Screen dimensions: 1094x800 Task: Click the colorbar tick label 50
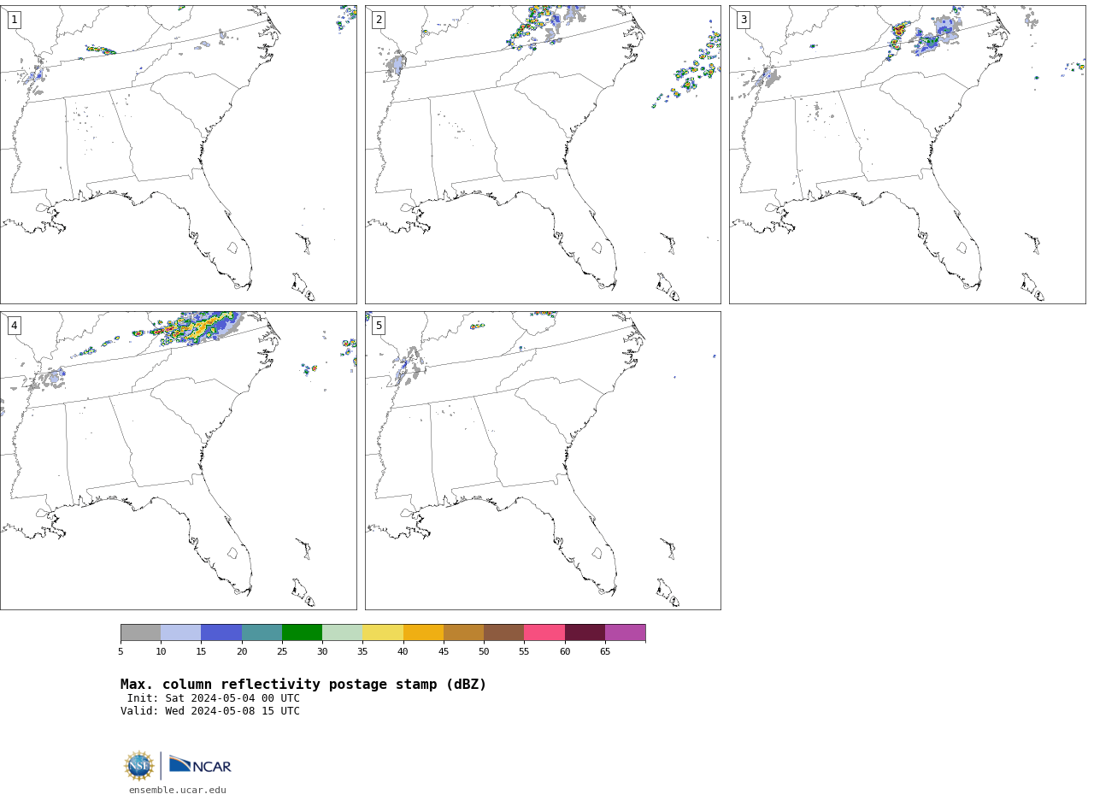click(x=484, y=652)
